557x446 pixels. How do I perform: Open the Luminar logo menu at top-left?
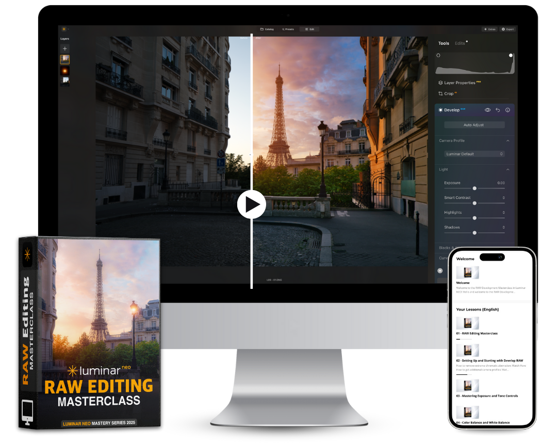(64, 29)
